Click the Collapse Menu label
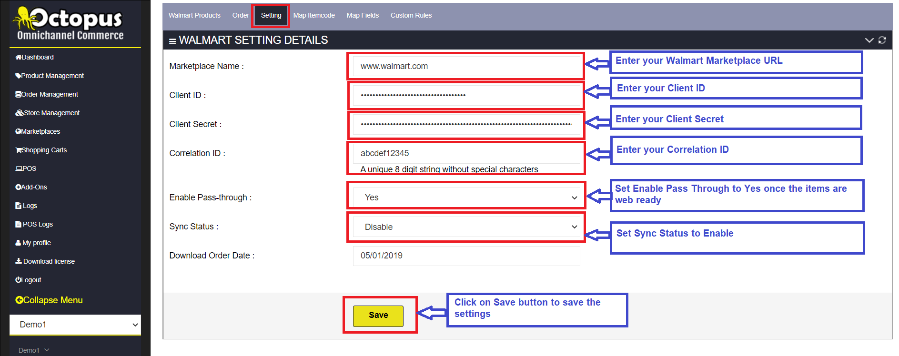 click(53, 300)
